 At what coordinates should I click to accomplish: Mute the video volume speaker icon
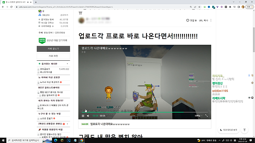tap(88, 116)
